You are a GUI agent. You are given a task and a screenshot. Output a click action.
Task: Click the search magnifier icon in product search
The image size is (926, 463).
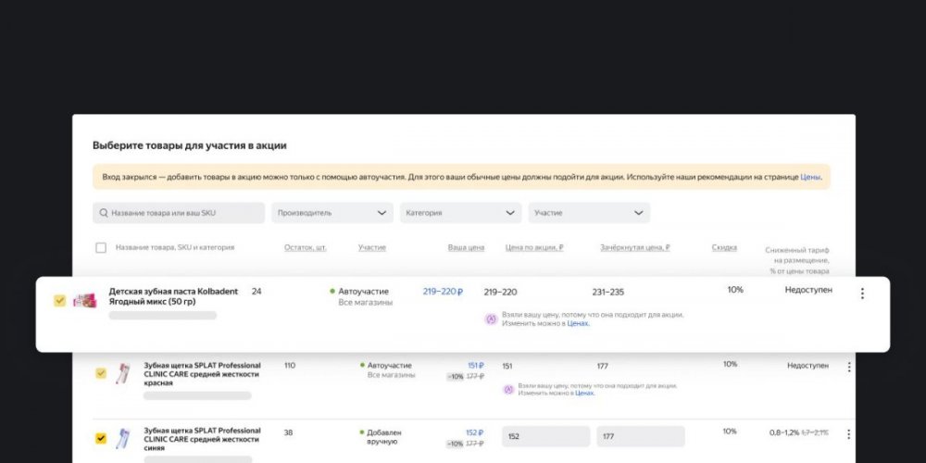(103, 213)
